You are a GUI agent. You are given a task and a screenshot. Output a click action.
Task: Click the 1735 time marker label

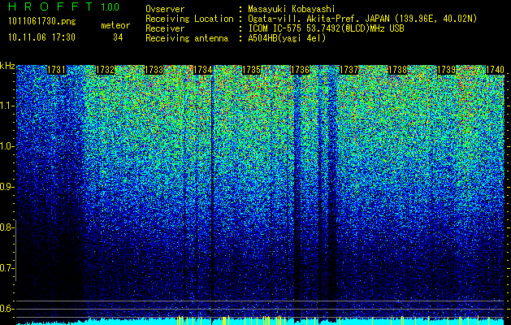251,70
